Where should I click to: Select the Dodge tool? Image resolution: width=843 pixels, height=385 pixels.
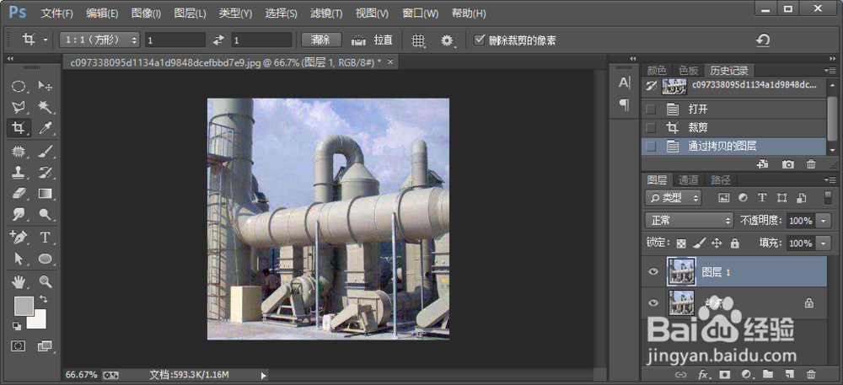[46, 214]
